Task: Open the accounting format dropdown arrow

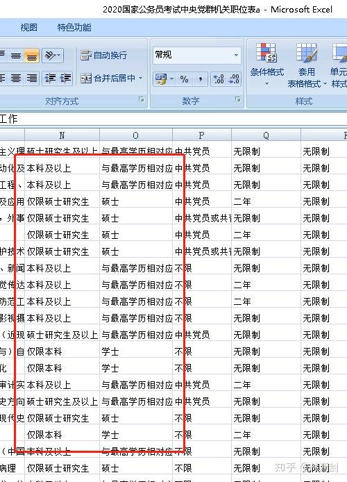Action: (x=171, y=80)
